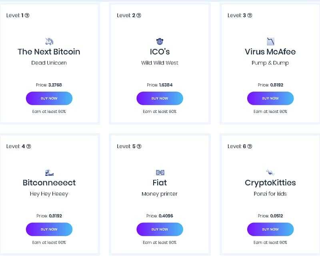Click the unicorn icon on The Next Bitcoin card
This screenshot has width=320, height=257.
pos(49,40)
